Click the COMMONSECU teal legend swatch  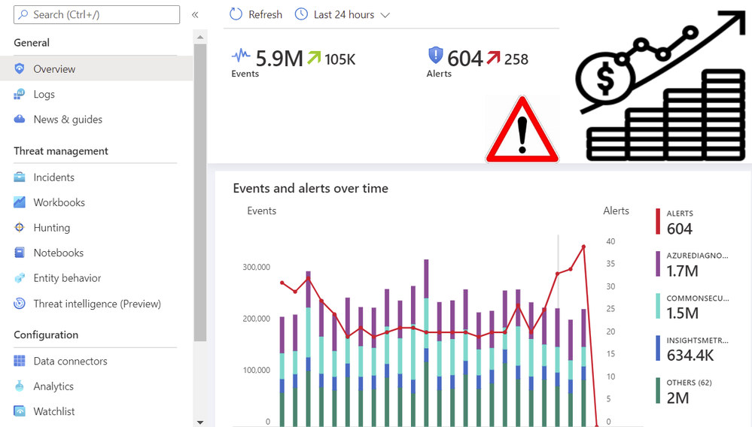coord(658,306)
